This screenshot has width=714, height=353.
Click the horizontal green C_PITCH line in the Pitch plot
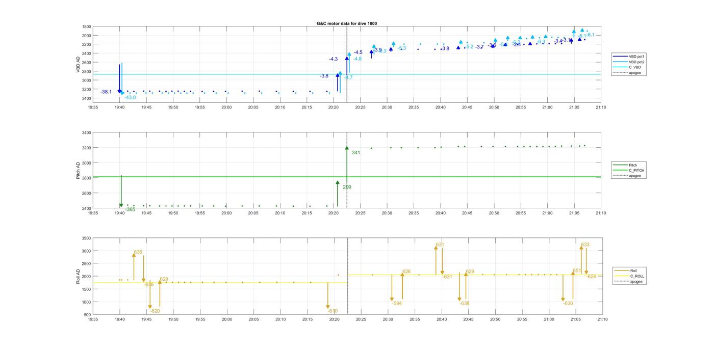347,177
